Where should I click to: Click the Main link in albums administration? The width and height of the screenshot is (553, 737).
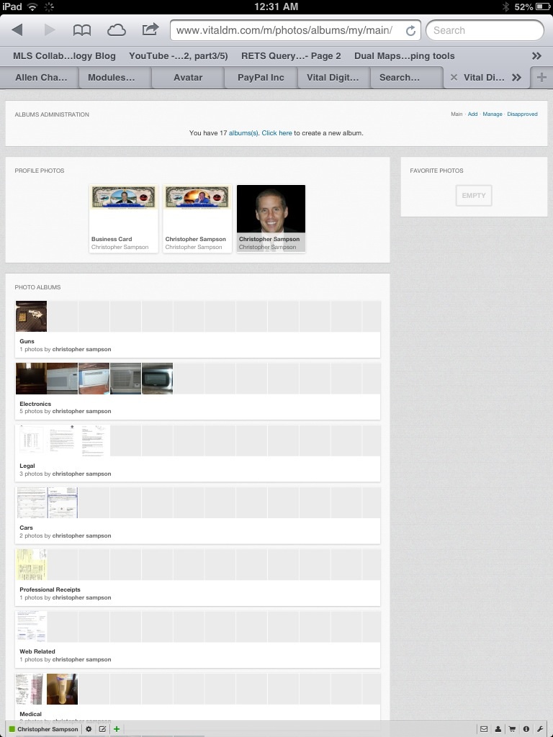click(457, 114)
